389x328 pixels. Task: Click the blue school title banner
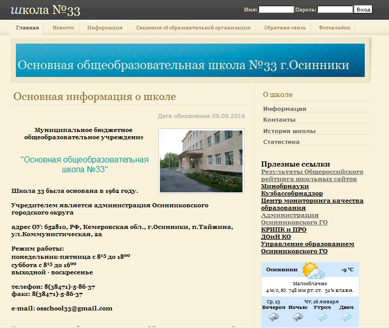pyautogui.click(x=190, y=60)
